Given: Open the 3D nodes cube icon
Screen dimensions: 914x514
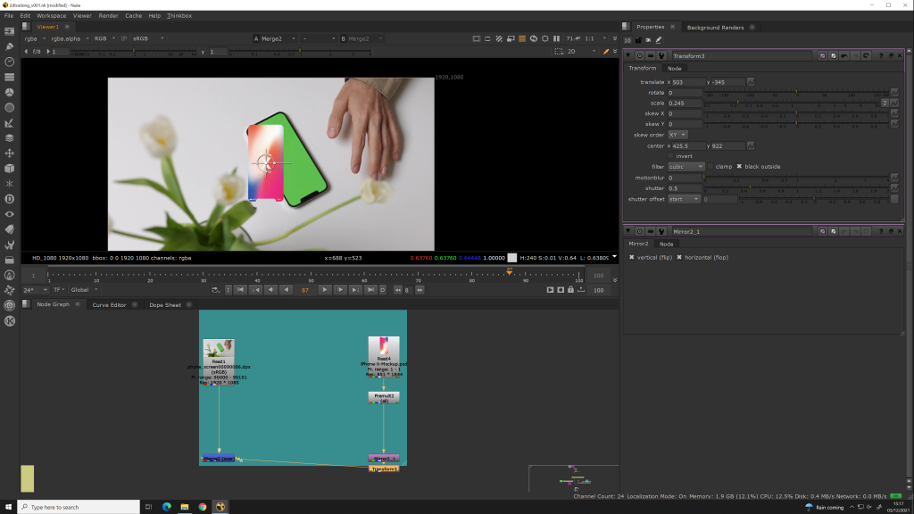Looking at the screenshot, I should pyautogui.click(x=9, y=169).
